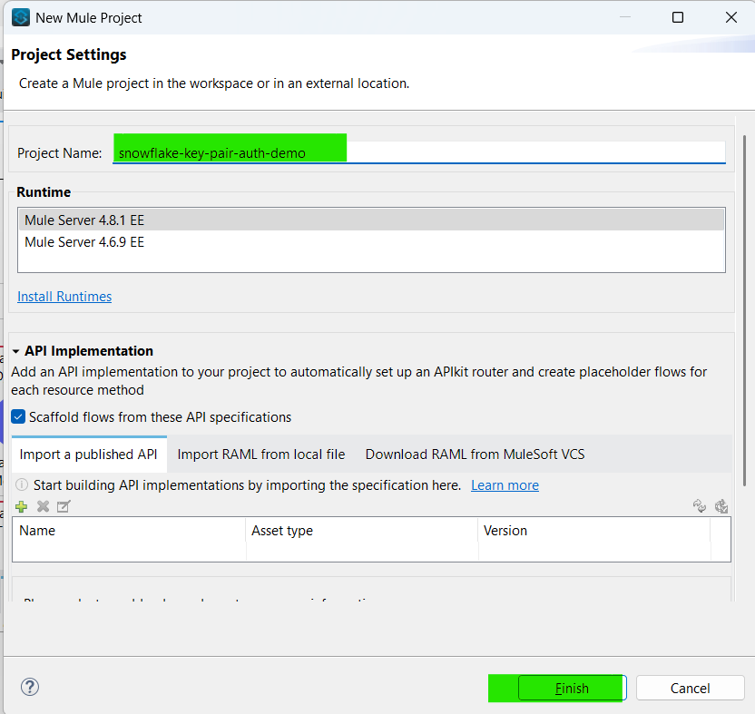Viewport: 755px width, 714px height.
Task: Switch to Import RAML from local file tab
Action: (261, 455)
